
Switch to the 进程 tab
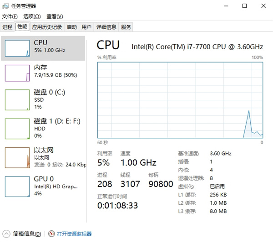tap(7, 27)
